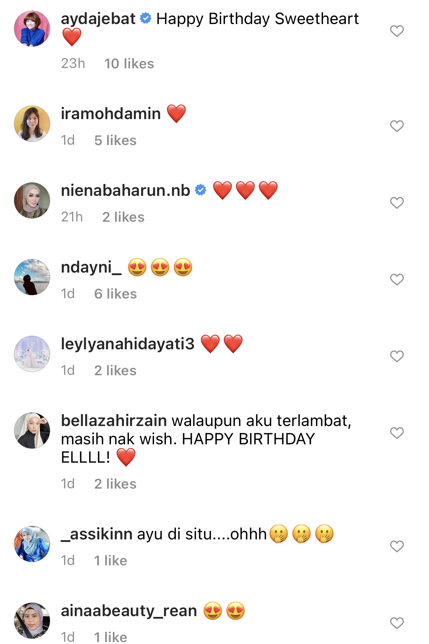Open aydajebat's profile picture

32,29
